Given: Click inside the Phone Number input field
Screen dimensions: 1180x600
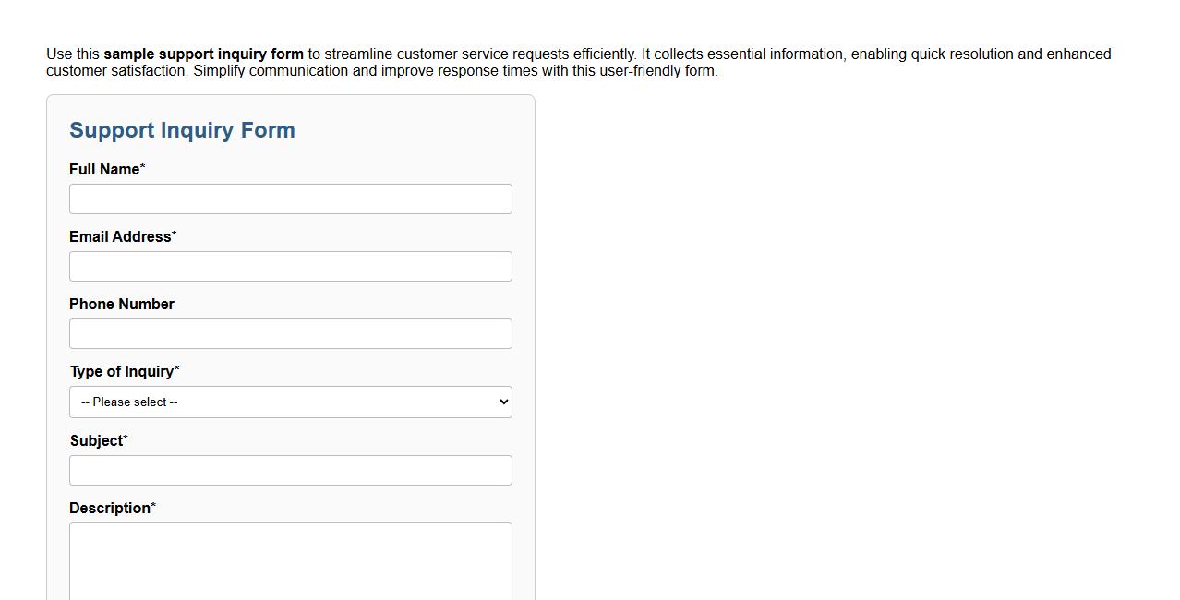Looking at the screenshot, I should pos(290,333).
